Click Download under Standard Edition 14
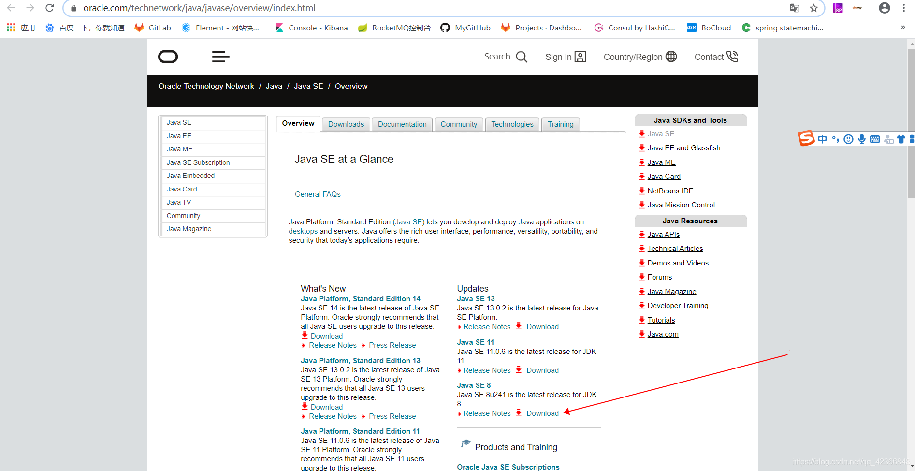 [327, 336]
